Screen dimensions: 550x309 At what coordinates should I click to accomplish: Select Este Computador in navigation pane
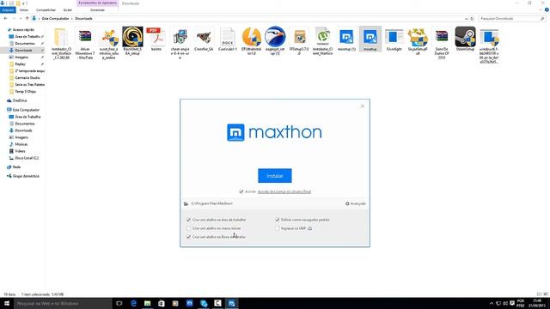tap(26, 110)
